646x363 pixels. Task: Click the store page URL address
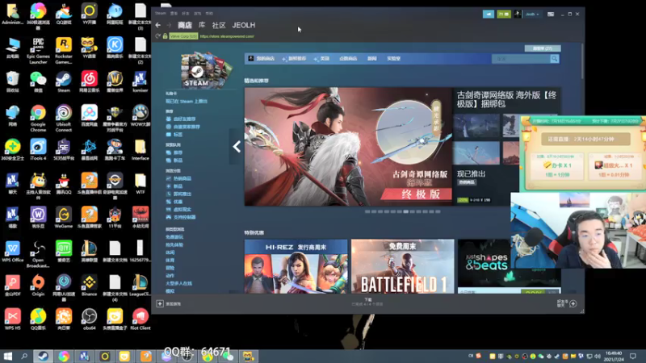(x=227, y=36)
